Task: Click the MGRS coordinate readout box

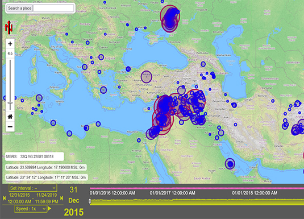Action: [x=35, y=156]
